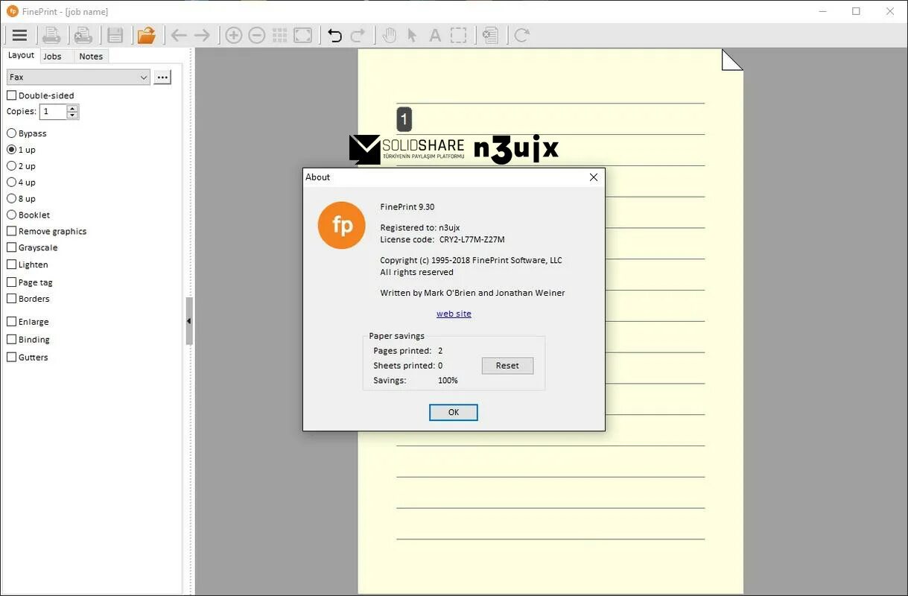The height and width of the screenshot is (596, 908).
Task: Increment Copies using the up stepper arrow
Action: (72, 107)
